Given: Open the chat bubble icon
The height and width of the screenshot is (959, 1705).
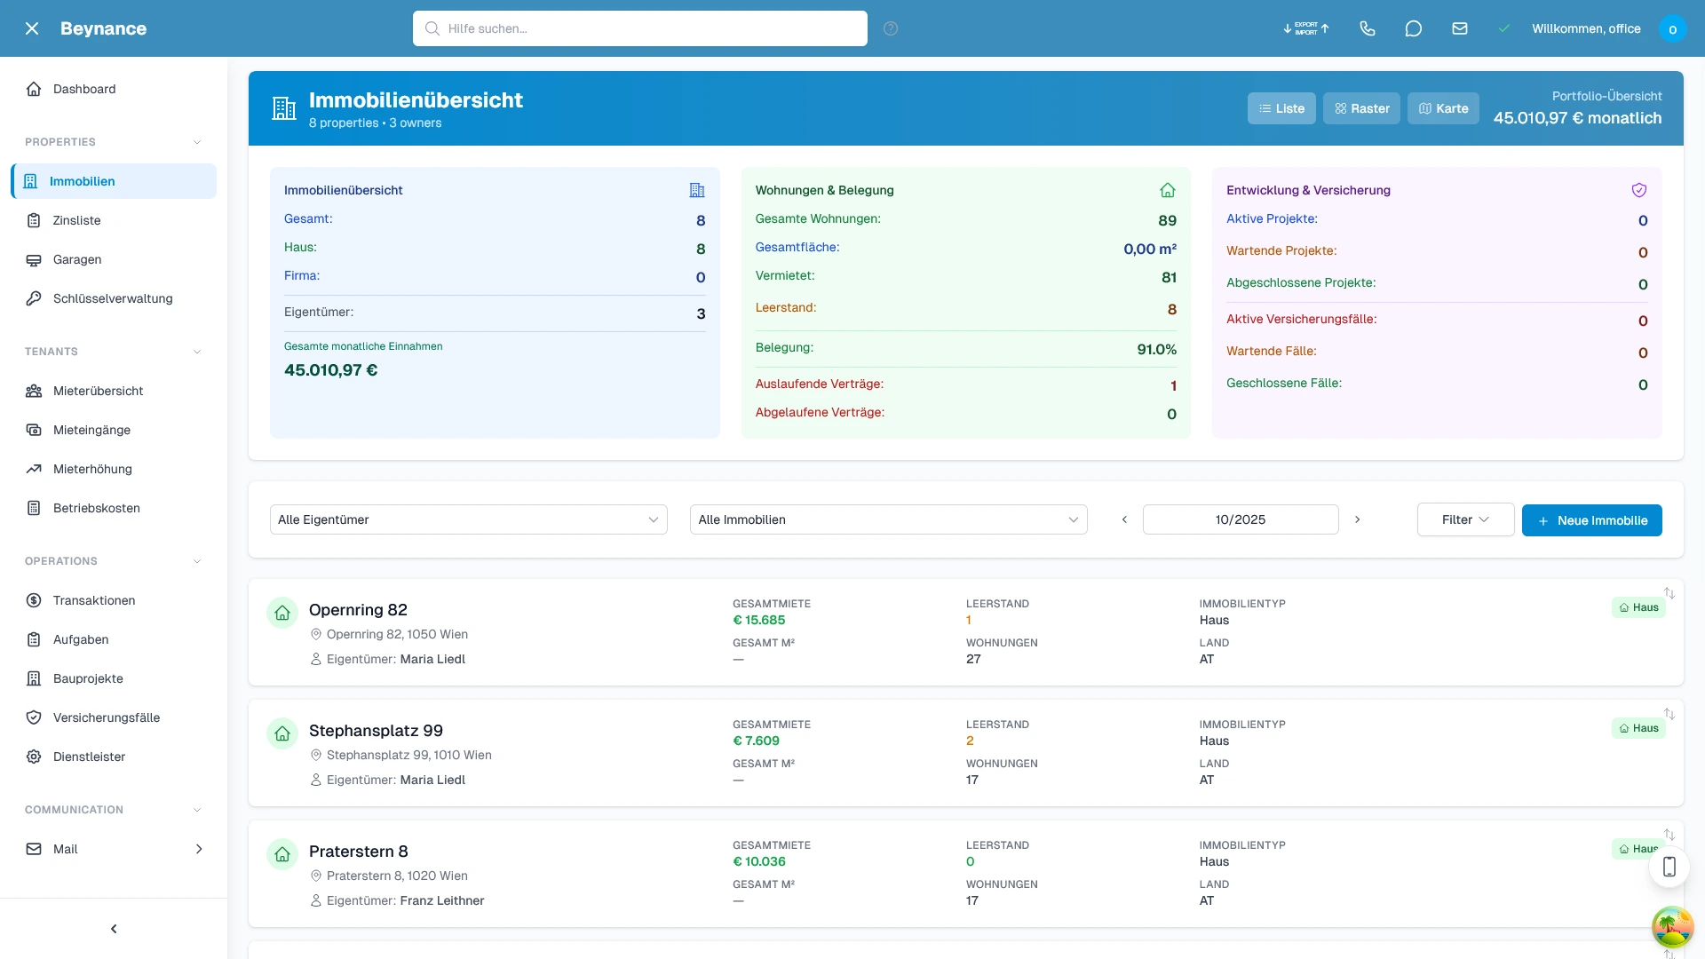Looking at the screenshot, I should (1414, 28).
